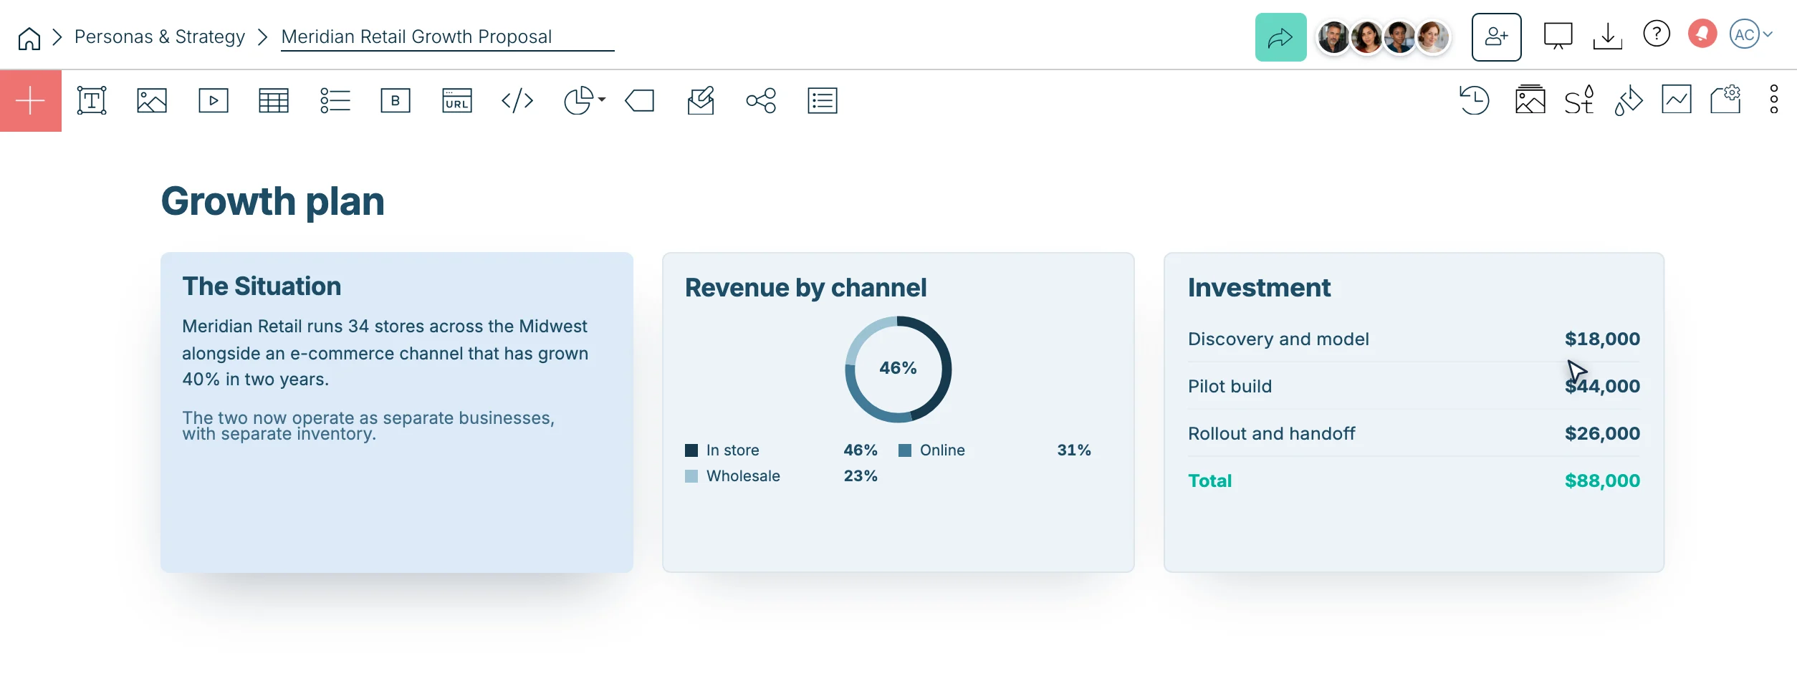This screenshot has height=676, width=1797.
Task: Open the three-dot more options menu
Action: point(1774,100)
